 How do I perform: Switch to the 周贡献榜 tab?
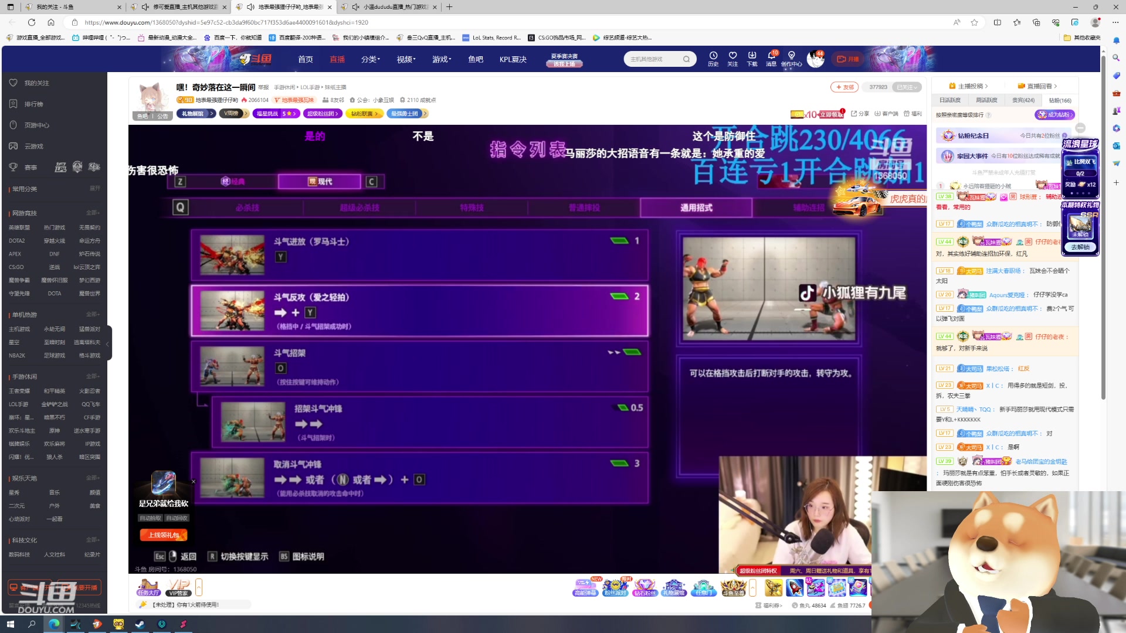pos(986,100)
